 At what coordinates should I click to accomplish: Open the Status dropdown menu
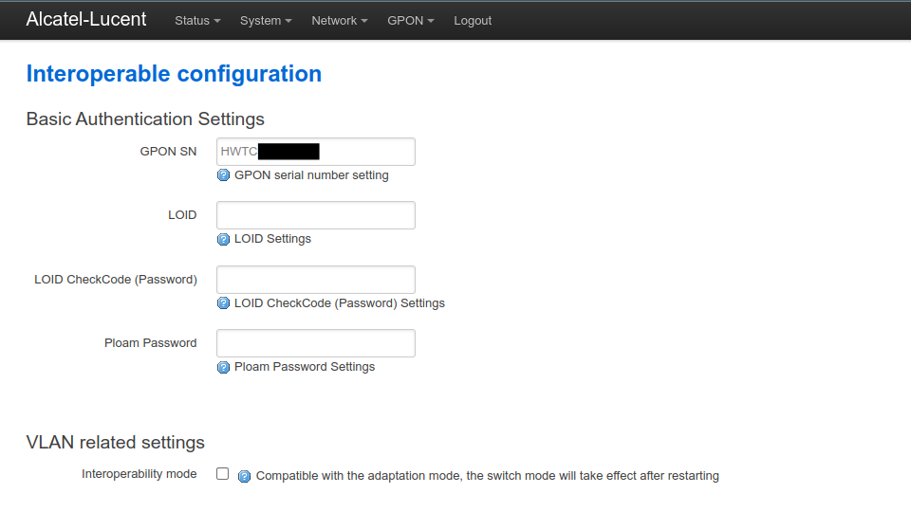pos(197,20)
